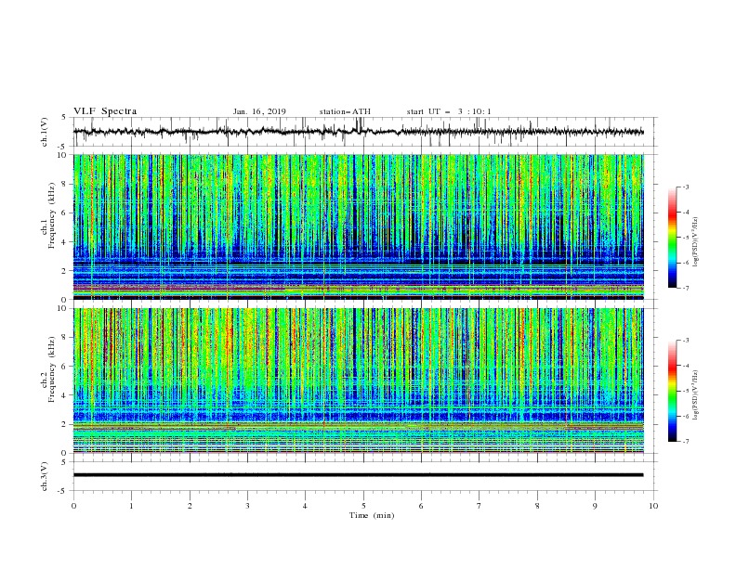Image resolution: width=736 pixels, height=568 pixels.
Task: Click the flat ch.3 voltage trace
Action: tap(358, 475)
